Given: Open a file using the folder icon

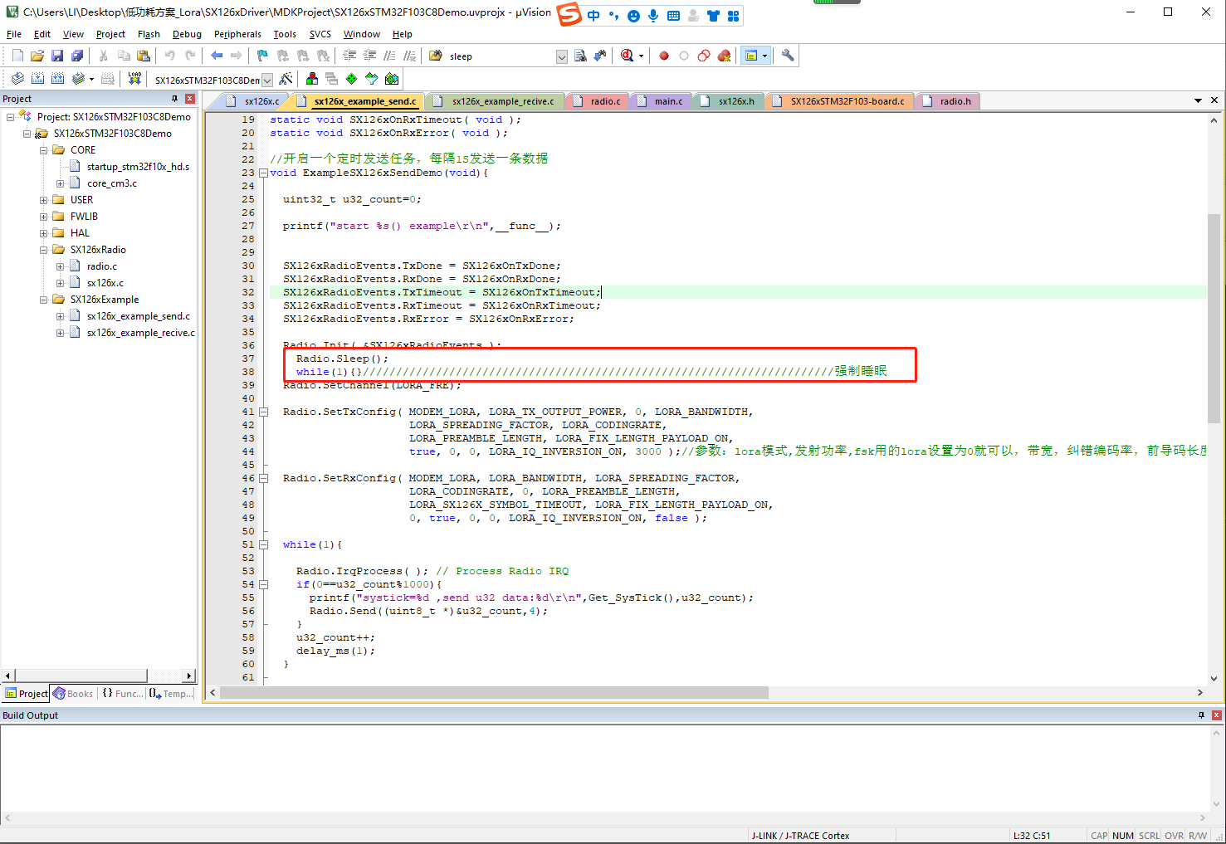Looking at the screenshot, I should click(37, 56).
